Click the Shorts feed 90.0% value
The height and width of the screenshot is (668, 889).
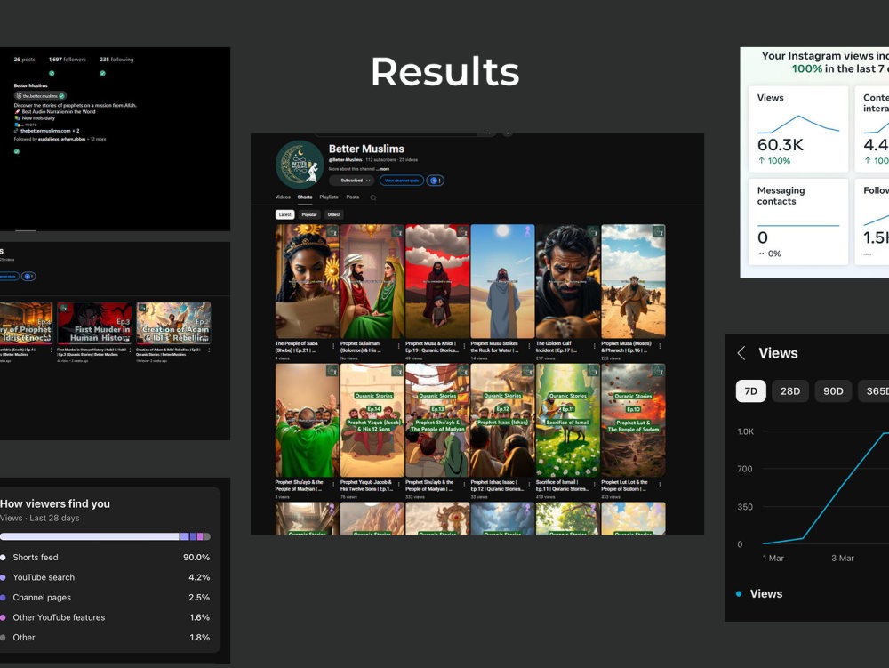click(x=196, y=558)
